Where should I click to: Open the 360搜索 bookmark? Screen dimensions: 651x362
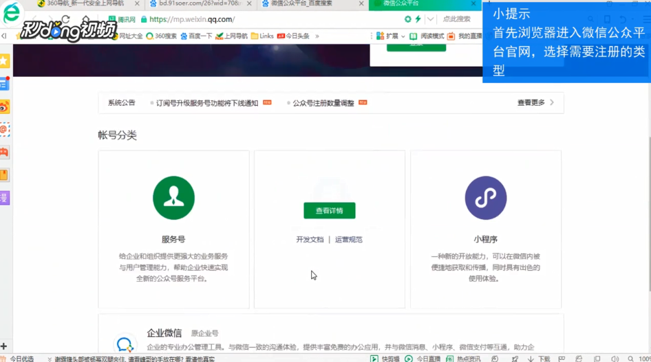(162, 36)
